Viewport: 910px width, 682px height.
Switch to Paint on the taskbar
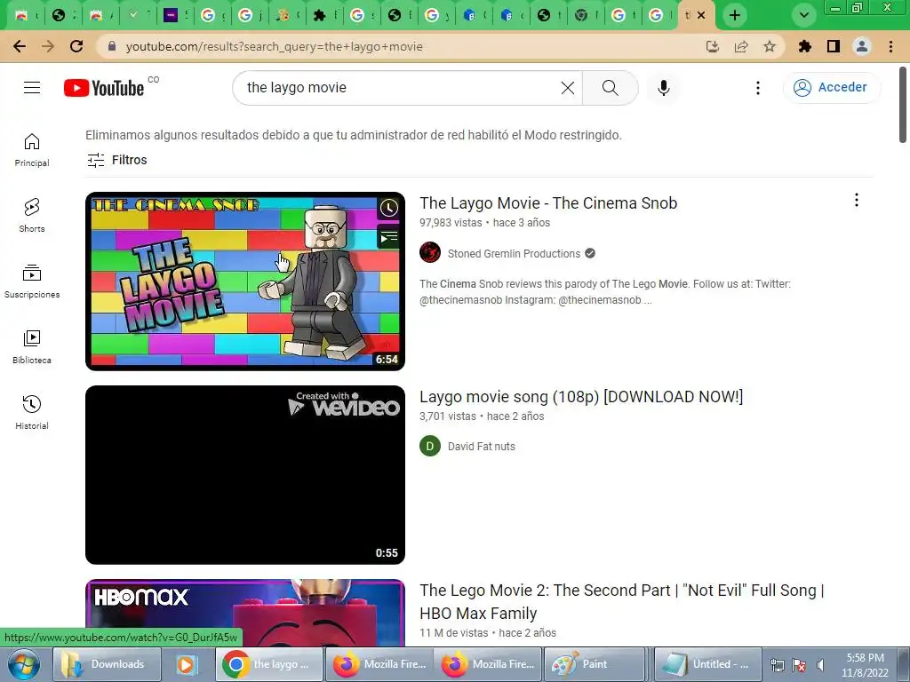click(x=596, y=664)
